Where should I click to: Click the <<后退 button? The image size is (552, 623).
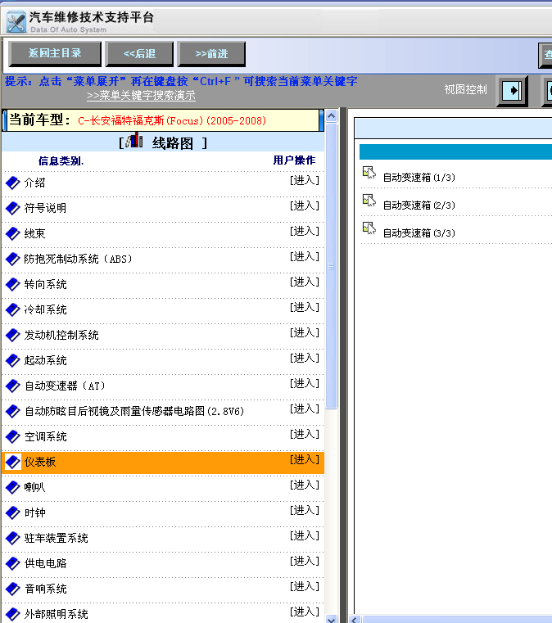(139, 54)
